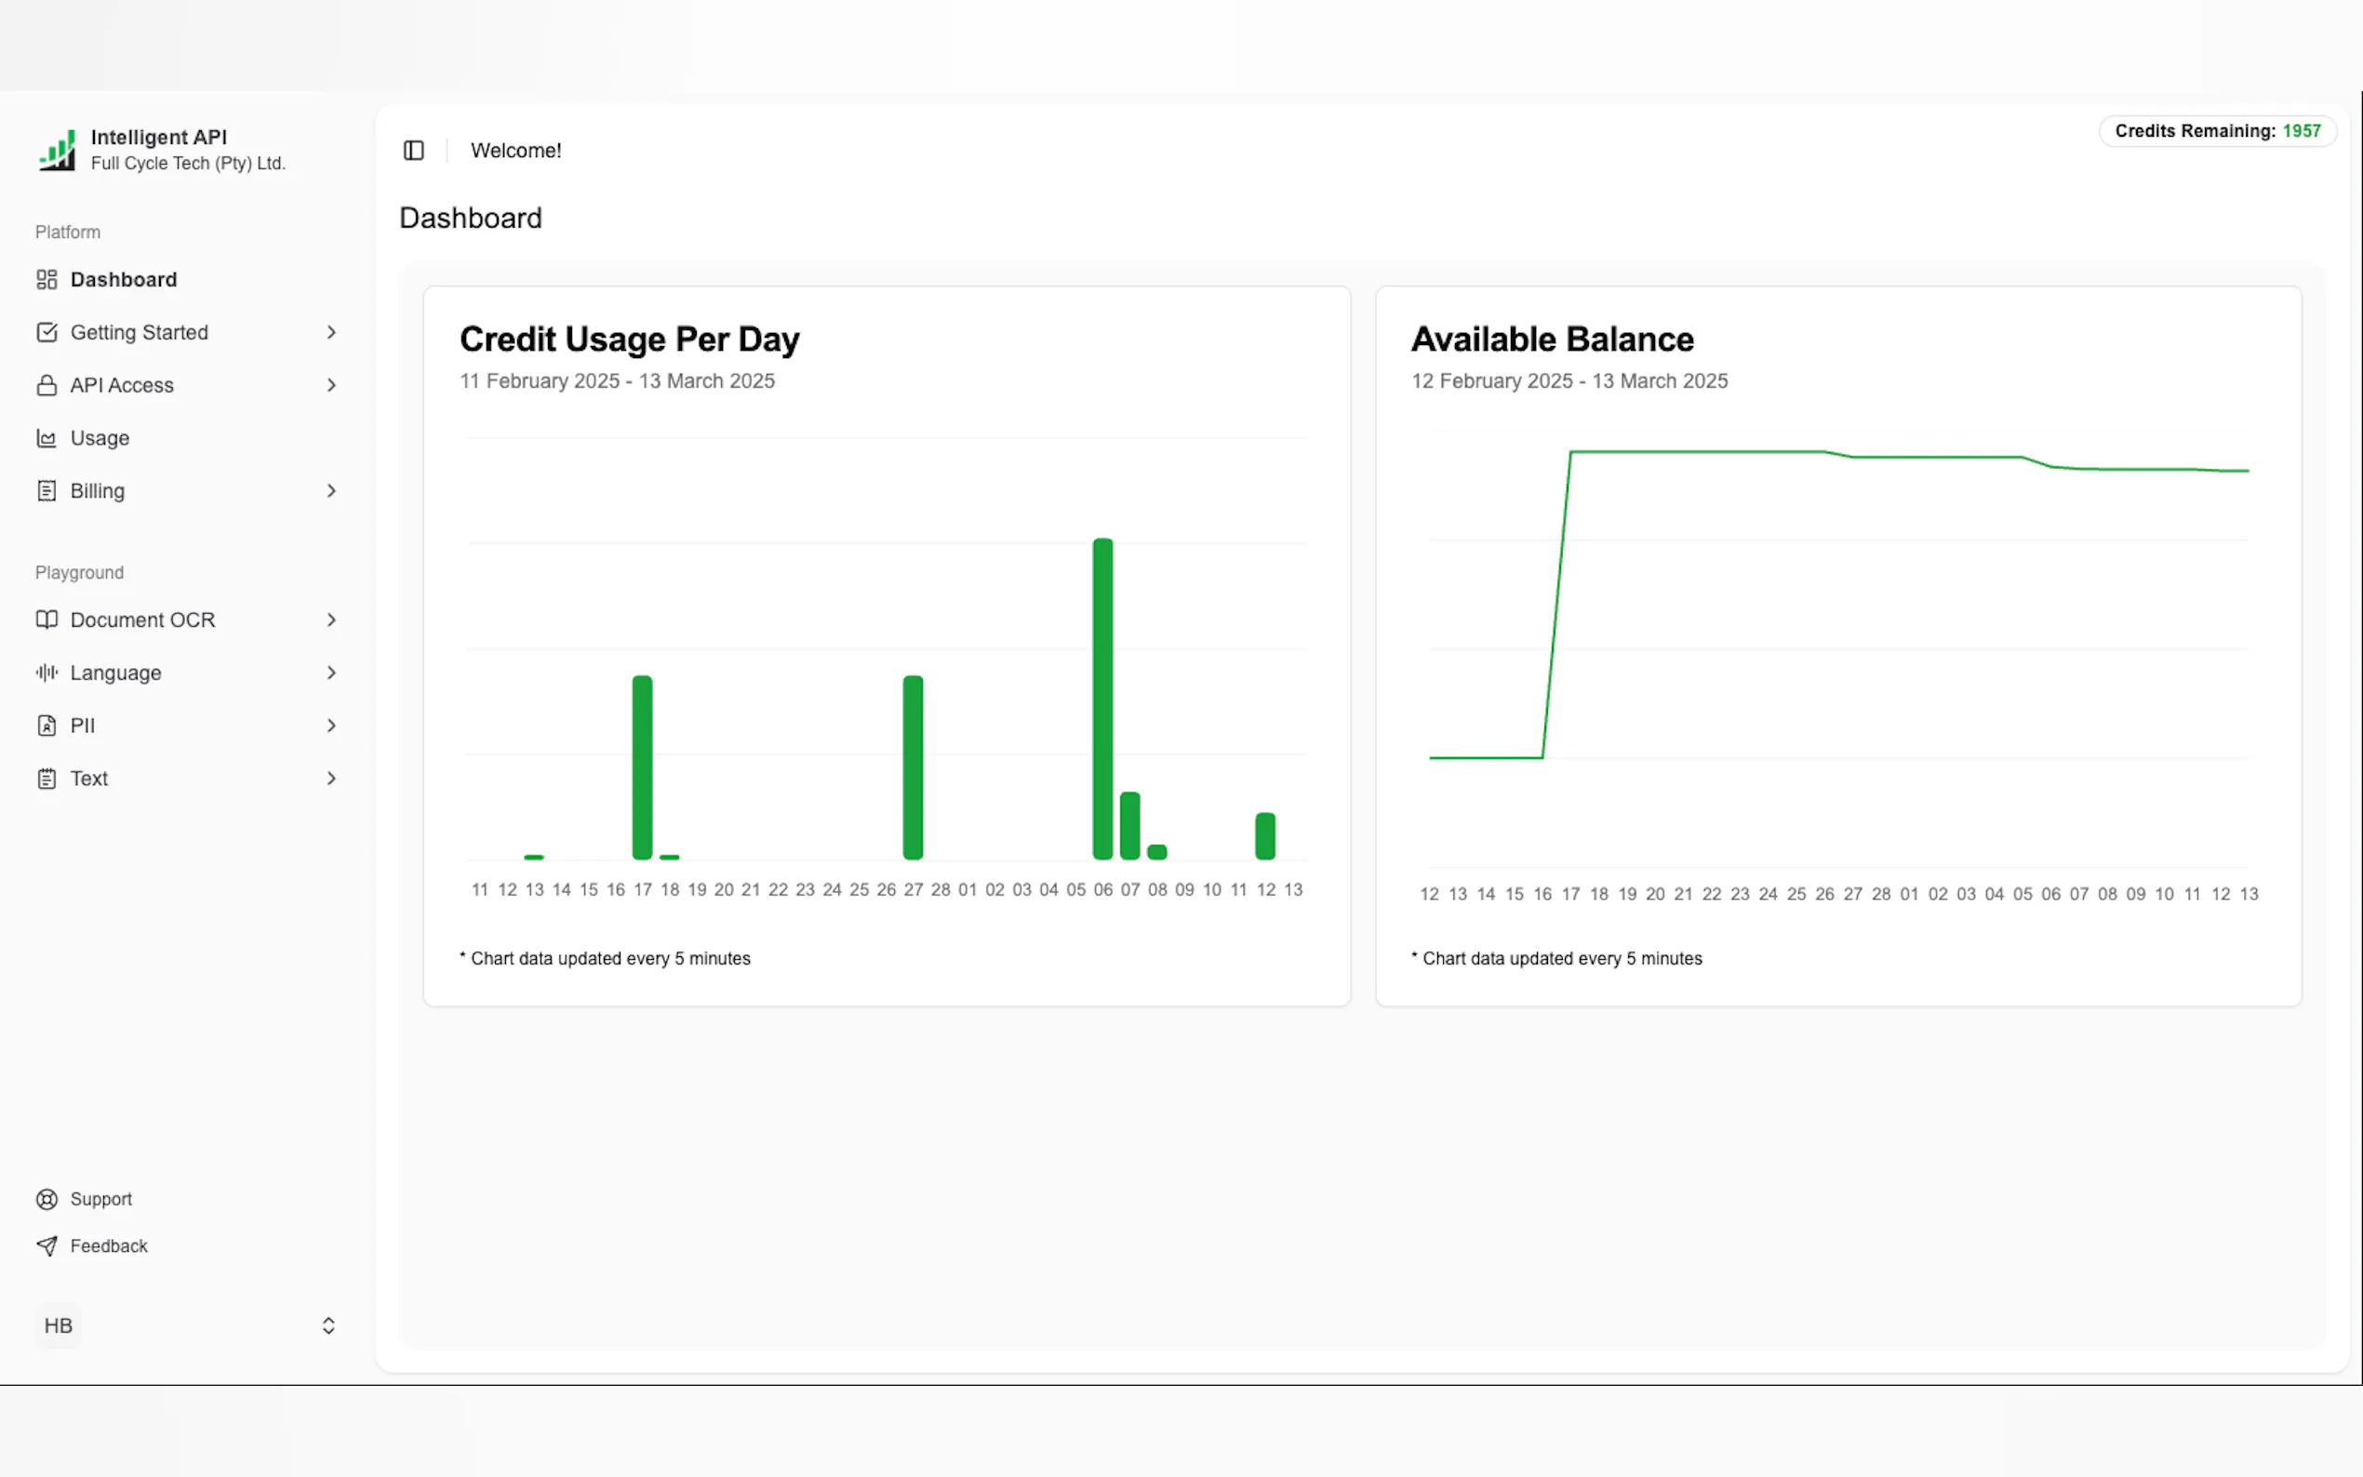Click the Intelligent API logo
The width and height of the screenshot is (2363, 1477).
57,151
